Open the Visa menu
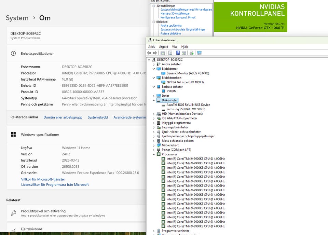Viewport: 328px width, 235px height. coord(175,47)
